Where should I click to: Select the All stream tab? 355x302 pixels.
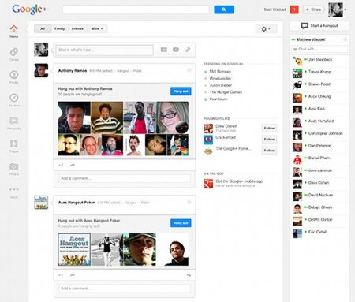coord(43,28)
